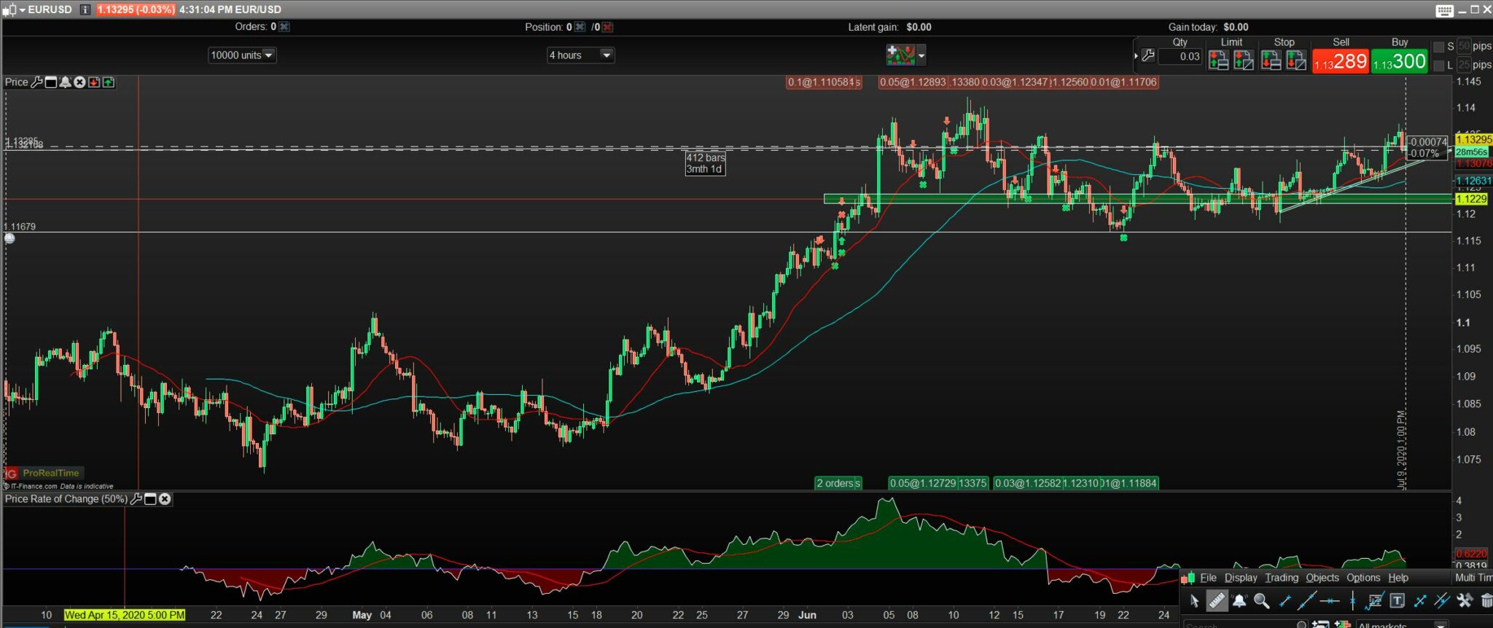The width and height of the screenshot is (1493, 628).
Task: Open the Objects menu
Action: [1322, 578]
